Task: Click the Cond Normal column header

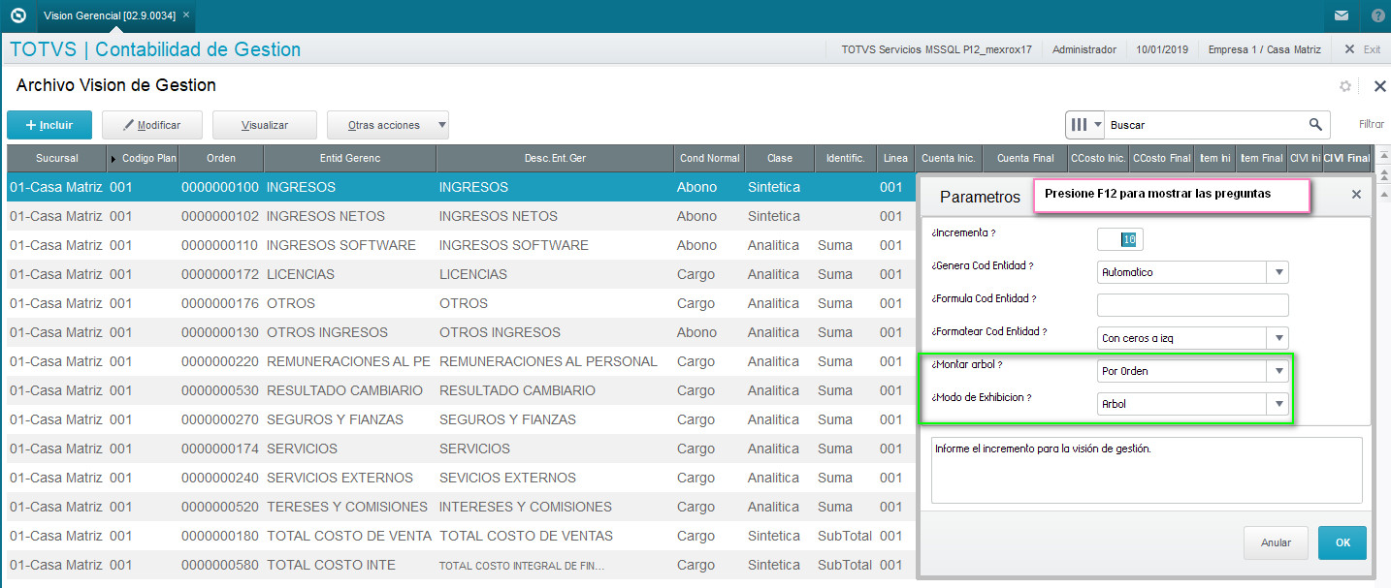Action: (x=709, y=158)
